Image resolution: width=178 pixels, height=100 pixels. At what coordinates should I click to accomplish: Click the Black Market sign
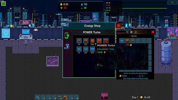coord(26,22)
